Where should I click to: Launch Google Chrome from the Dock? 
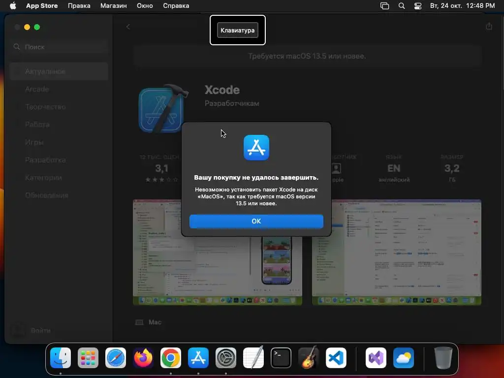(x=171, y=358)
